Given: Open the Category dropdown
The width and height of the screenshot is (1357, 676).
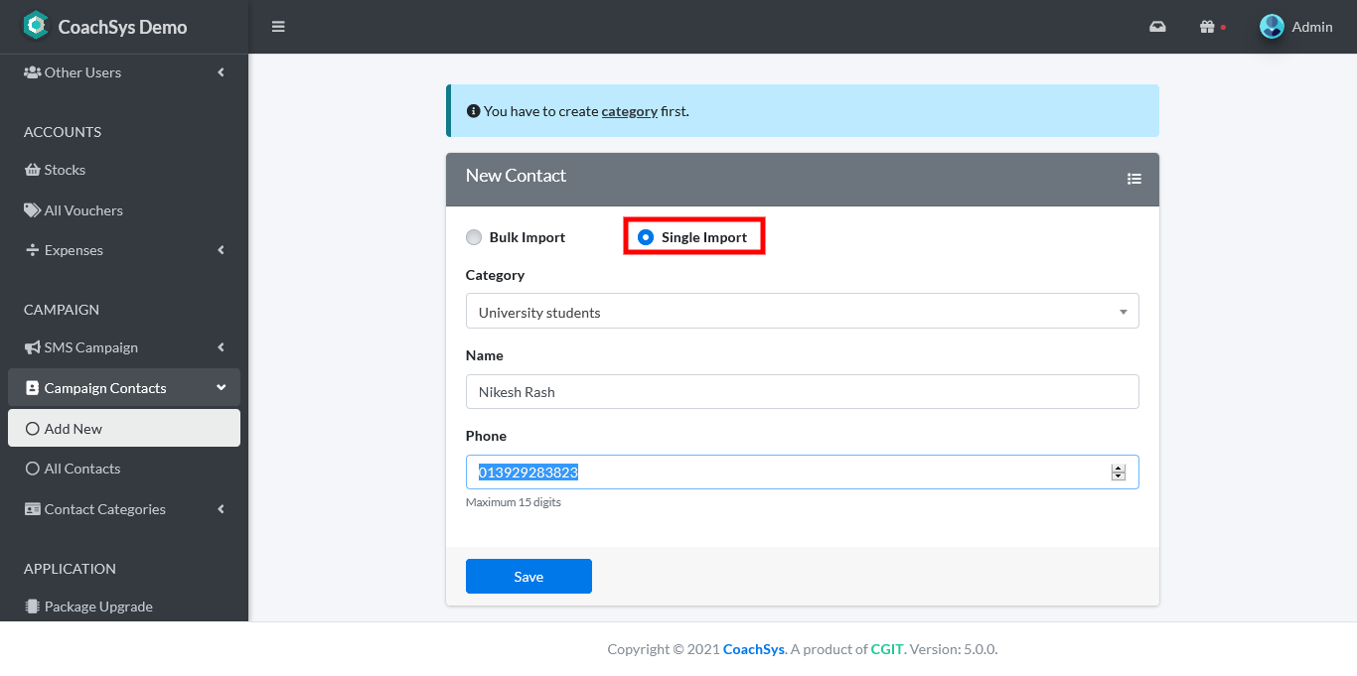Looking at the screenshot, I should click(802, 312).
